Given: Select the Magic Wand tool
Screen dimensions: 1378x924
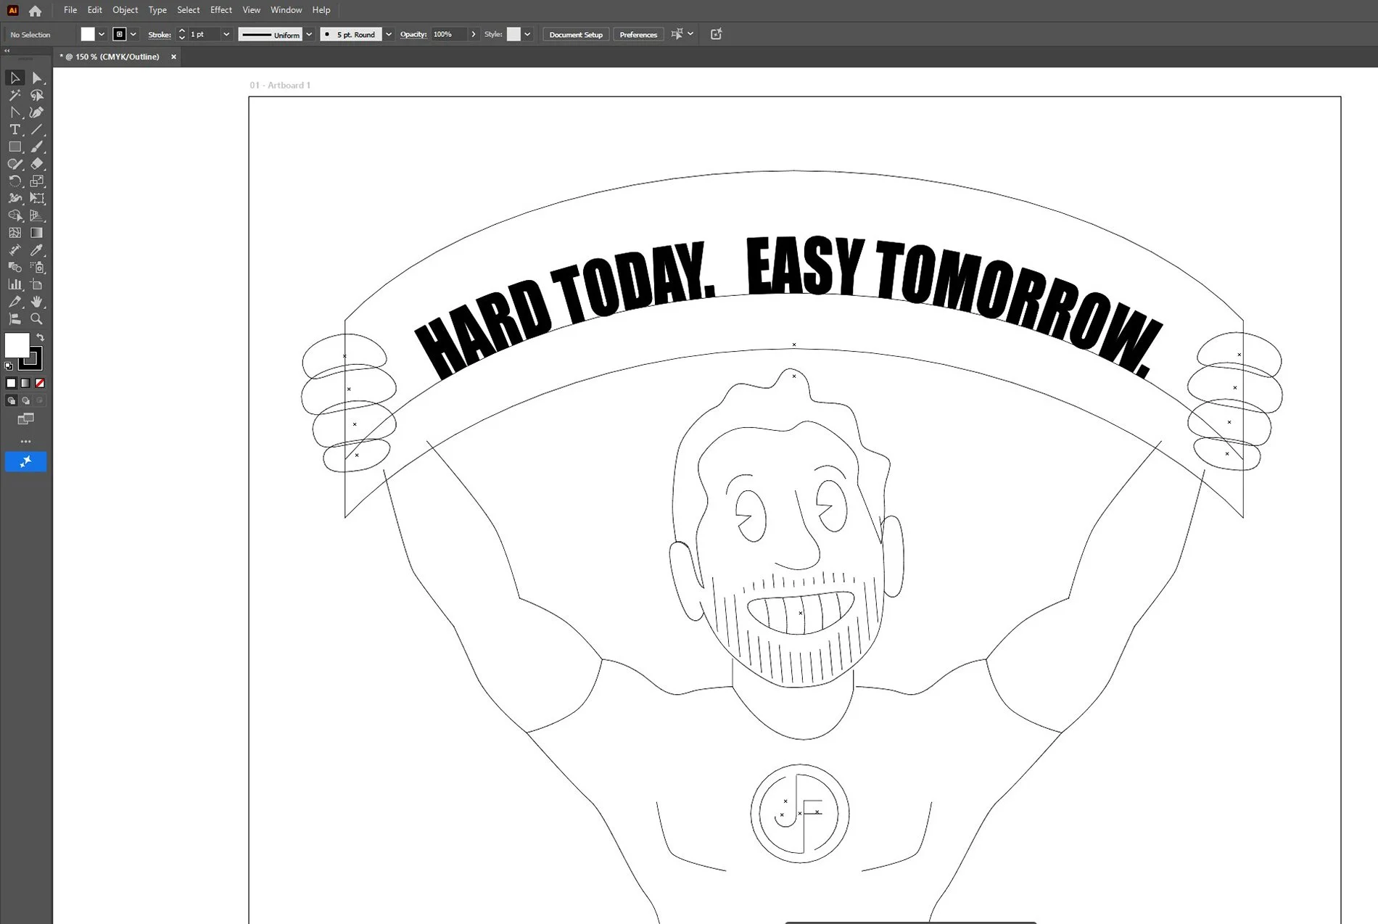Looking at the screenshot, I should [15, 95].
